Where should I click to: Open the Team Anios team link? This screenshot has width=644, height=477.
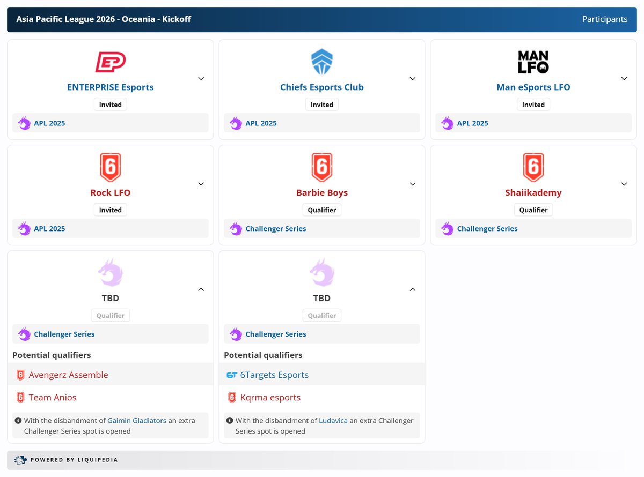pos(53,398)
